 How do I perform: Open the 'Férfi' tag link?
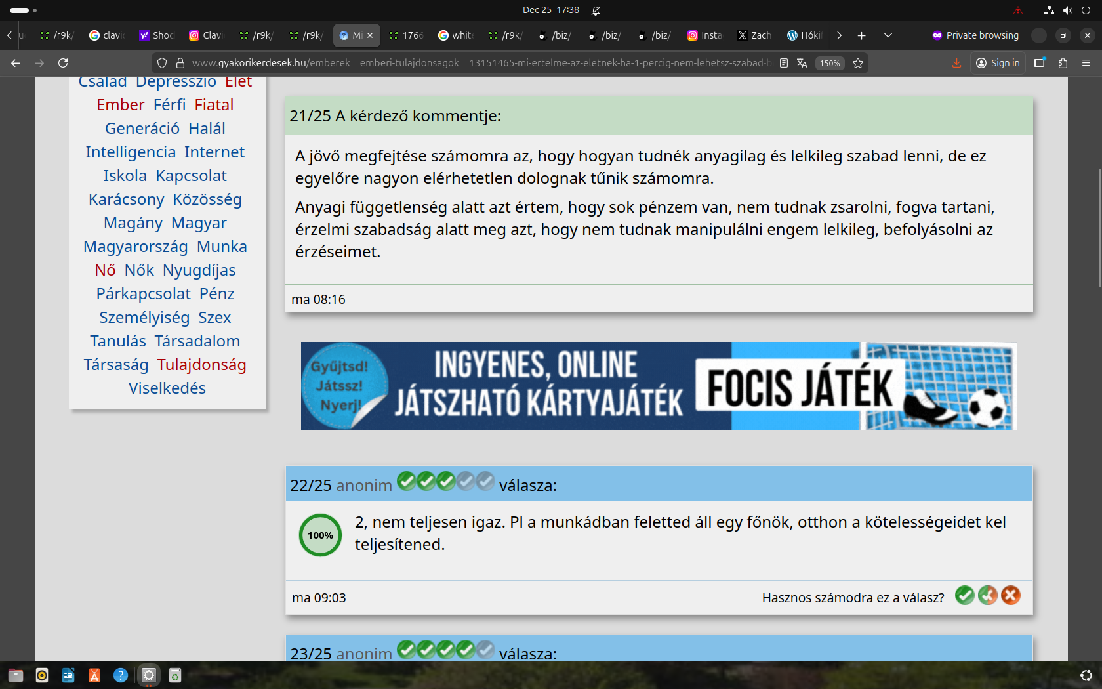point(170,105)
